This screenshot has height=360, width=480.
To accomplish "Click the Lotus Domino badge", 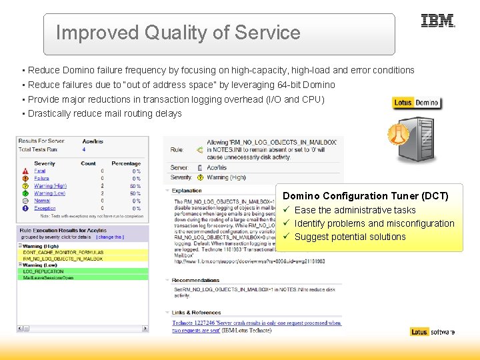I will [x=416, y=103].
